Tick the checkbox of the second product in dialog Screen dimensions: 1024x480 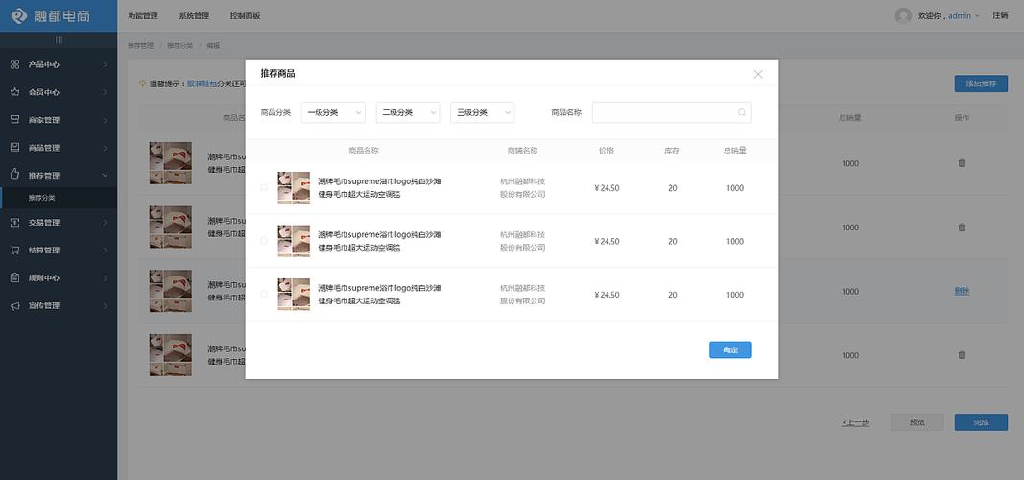[x=264, y=241]
